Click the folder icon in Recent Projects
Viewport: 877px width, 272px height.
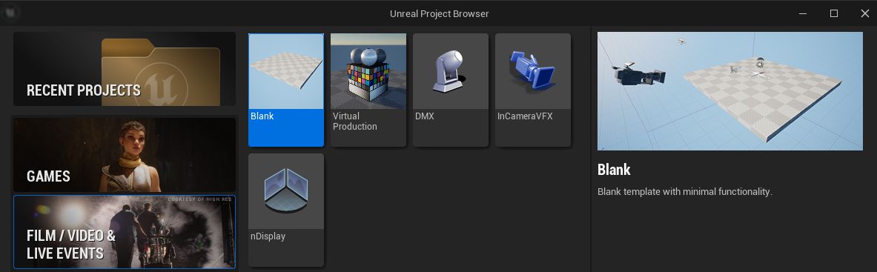pyautogui.click(x=161, y=72)
